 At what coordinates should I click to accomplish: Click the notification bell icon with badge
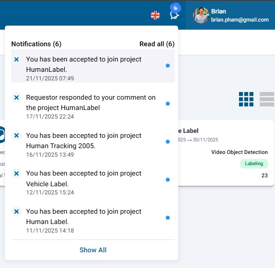coord(175,15)
